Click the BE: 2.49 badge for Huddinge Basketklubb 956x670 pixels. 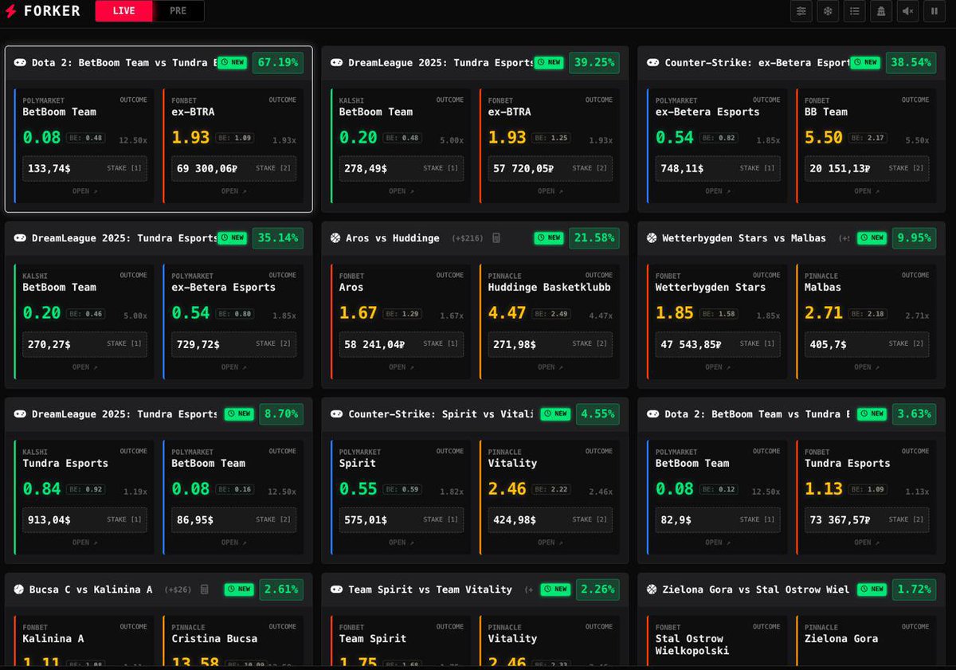[x=552, y=314]
